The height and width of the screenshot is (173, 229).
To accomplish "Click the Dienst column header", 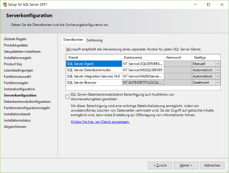I will click(x=94, y=57).
